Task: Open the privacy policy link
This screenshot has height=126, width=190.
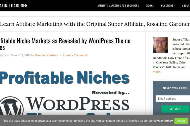Action: [x=163, y=121]
